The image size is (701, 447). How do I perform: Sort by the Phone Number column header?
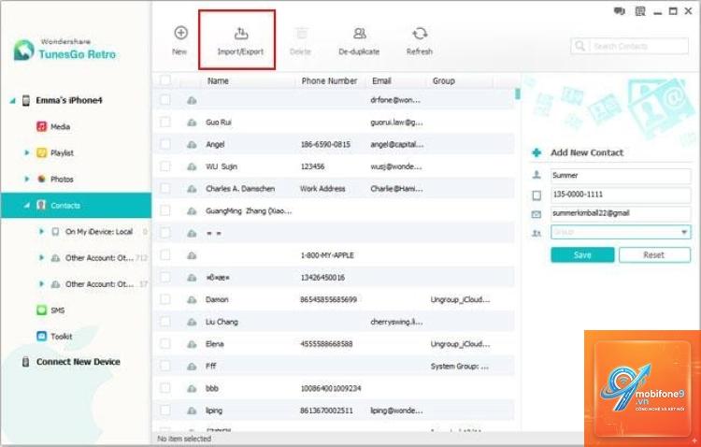coord(329,81)
